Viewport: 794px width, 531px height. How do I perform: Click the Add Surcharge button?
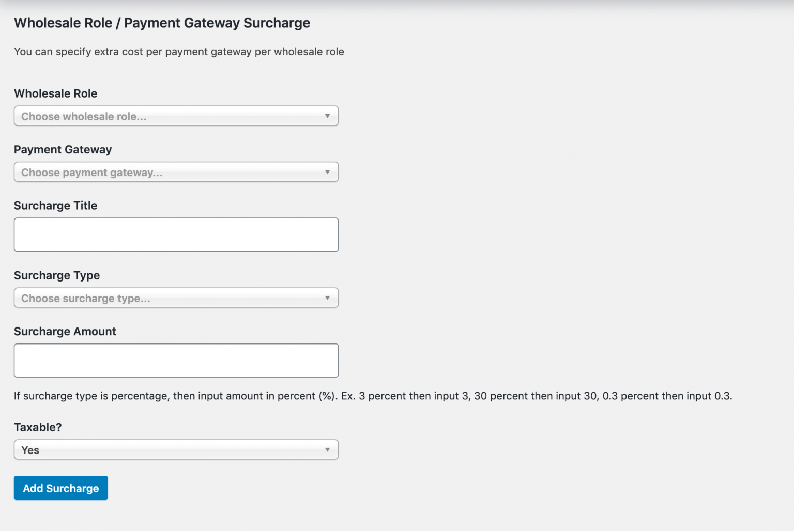click(x=60, y=488)
